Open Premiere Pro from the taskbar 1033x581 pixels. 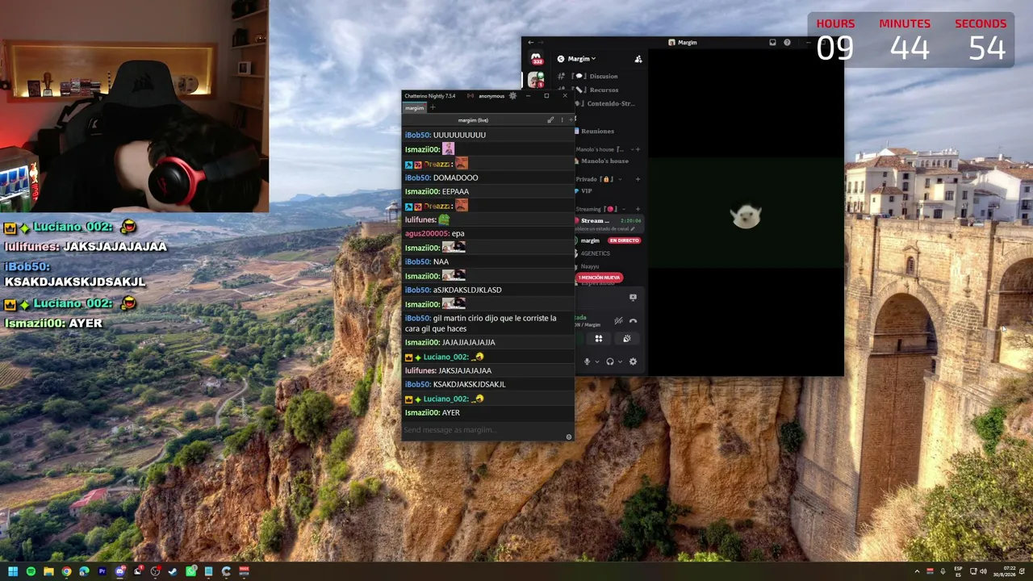[102, 571]
